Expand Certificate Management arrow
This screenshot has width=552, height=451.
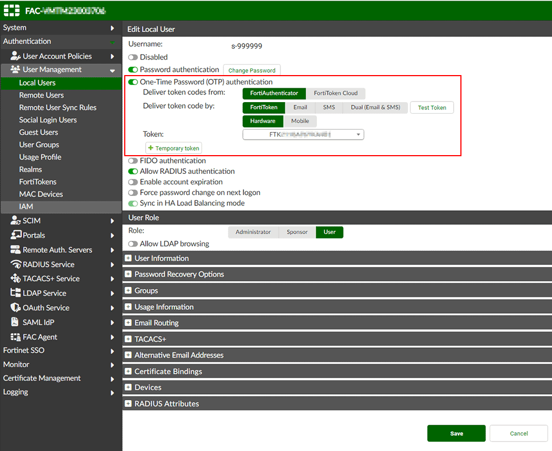pos(112,379)
